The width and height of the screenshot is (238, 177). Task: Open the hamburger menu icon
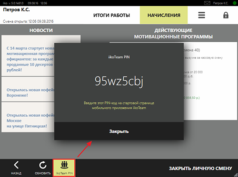[x=201, y=15]
